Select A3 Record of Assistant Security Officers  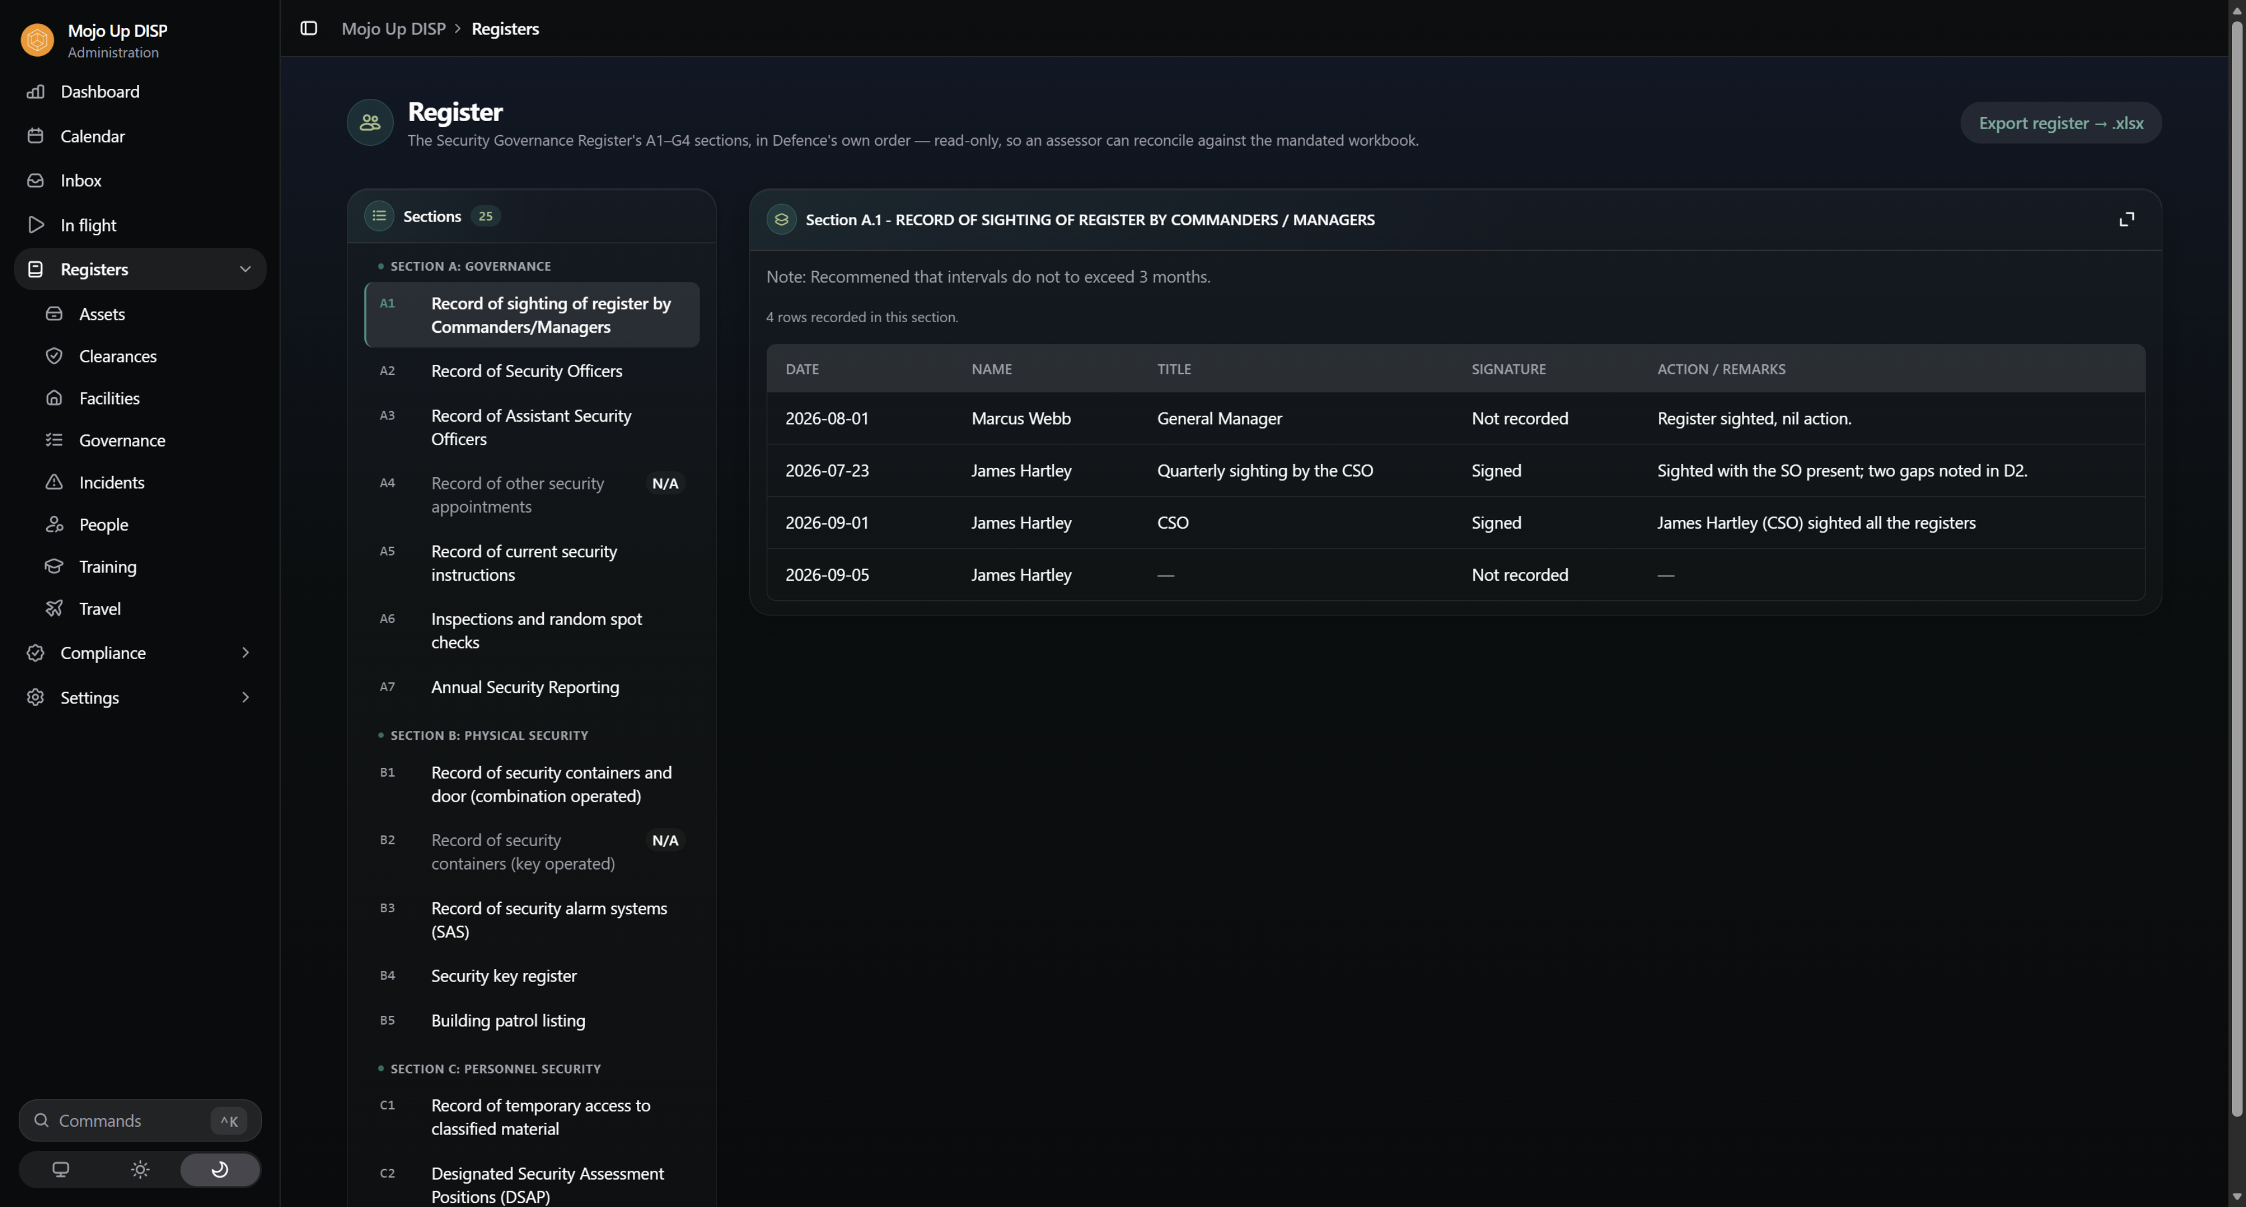532,427
